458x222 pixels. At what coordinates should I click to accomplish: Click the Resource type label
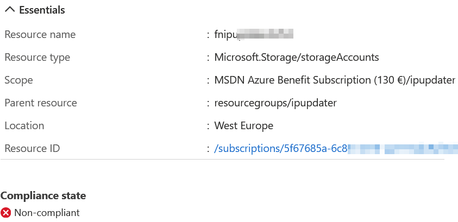coord(37,57)
